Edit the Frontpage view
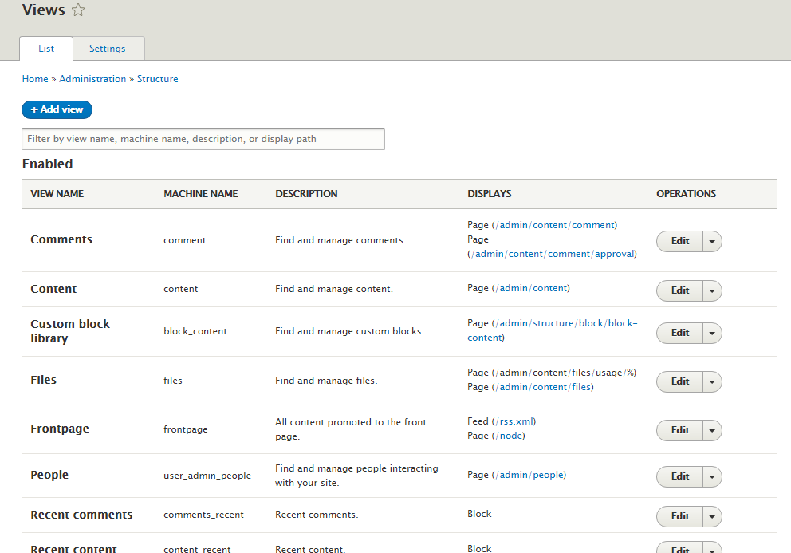791x553 pixels. click(679, 430)
